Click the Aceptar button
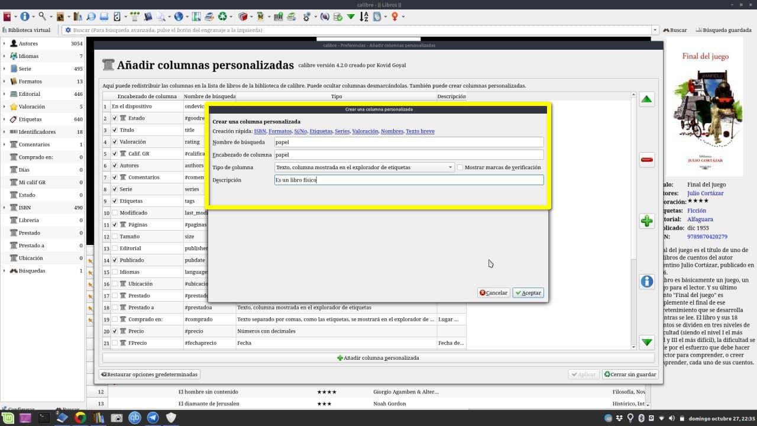This screenshot has width=757, height=426. point(528,293)
